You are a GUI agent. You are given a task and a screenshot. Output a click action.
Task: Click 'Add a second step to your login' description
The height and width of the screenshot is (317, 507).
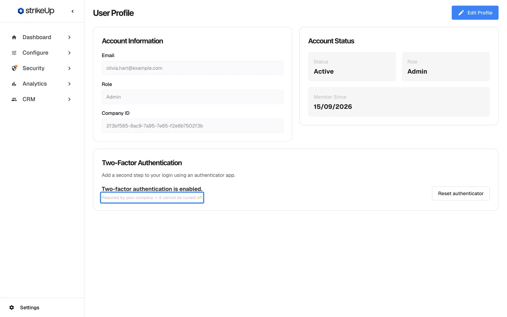coord(168,175)
